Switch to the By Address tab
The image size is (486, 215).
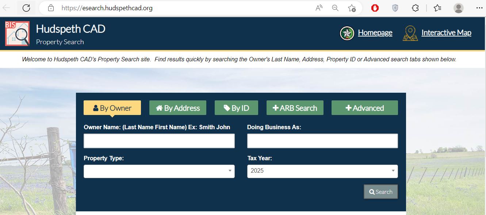[178, 108]
